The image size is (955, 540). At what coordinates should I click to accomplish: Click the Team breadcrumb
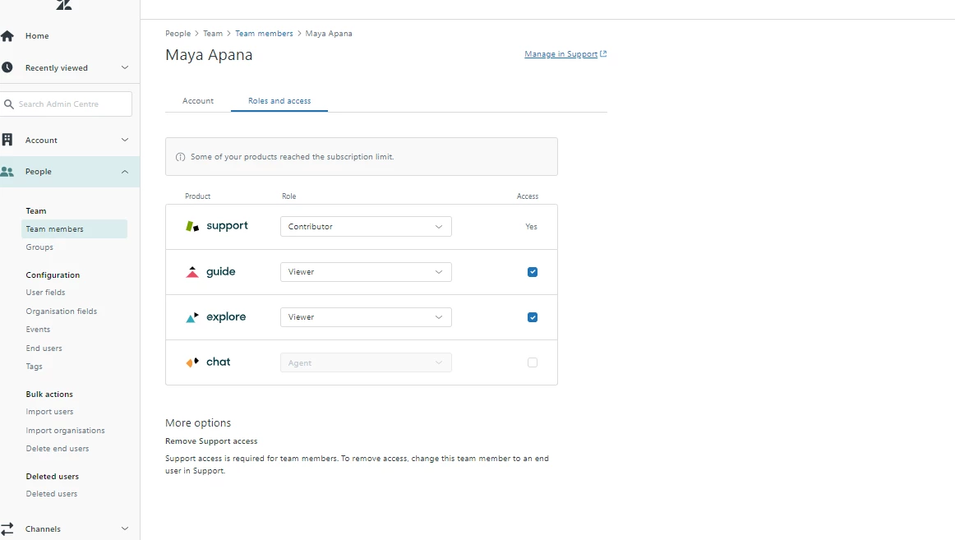coord(213,34)
